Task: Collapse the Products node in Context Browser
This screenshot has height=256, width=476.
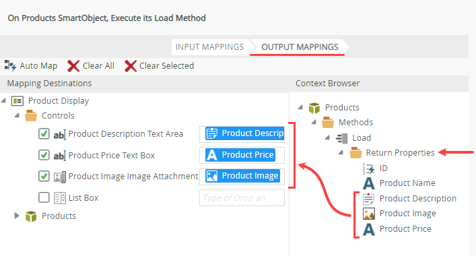Action: tap(300, 107)
